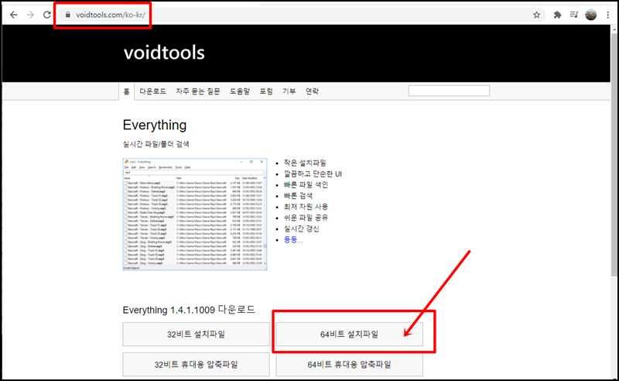The width and height of the screenshot is (619, 381).
Task: Open the media control icon in toolbar
Action: (574, 15)
